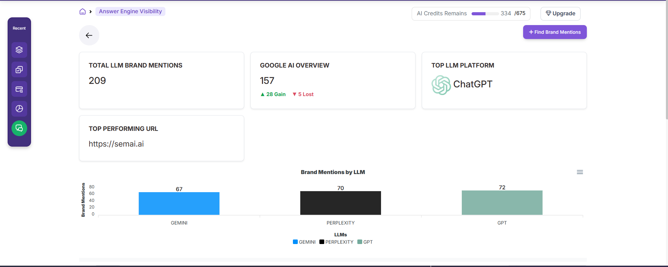Click the ChatGPT logo icon
Viewport: 668px width, 267px height.
441,85
